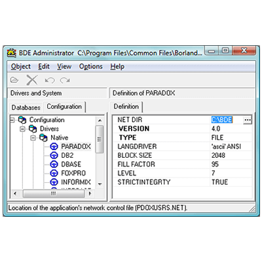Open the View menu
This screenshot has width=262, height=262.
(x=64, y=66)
